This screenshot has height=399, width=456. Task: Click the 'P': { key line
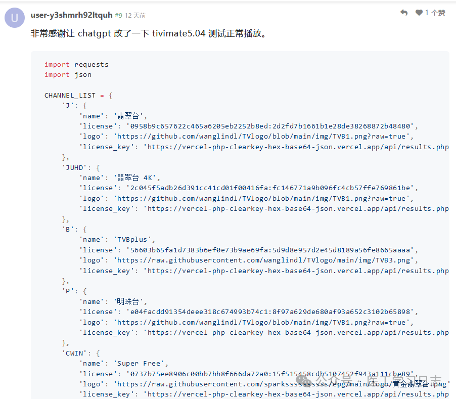point(74,291)
